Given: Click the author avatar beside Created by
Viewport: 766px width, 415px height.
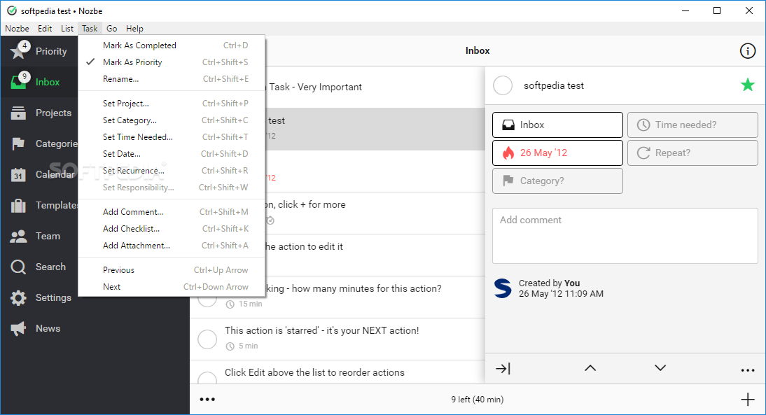Looking at the screenshot, I should 503,288.
